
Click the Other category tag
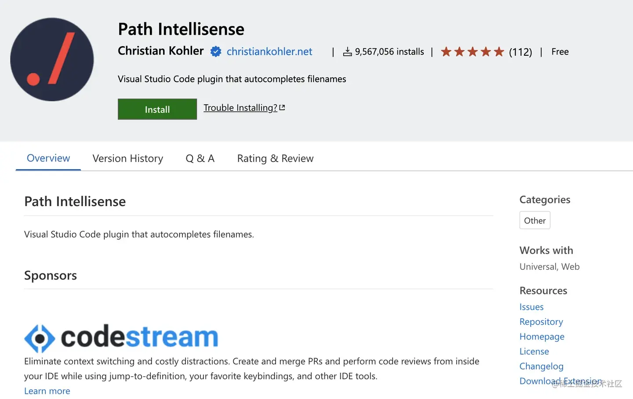tap(535, 220)
